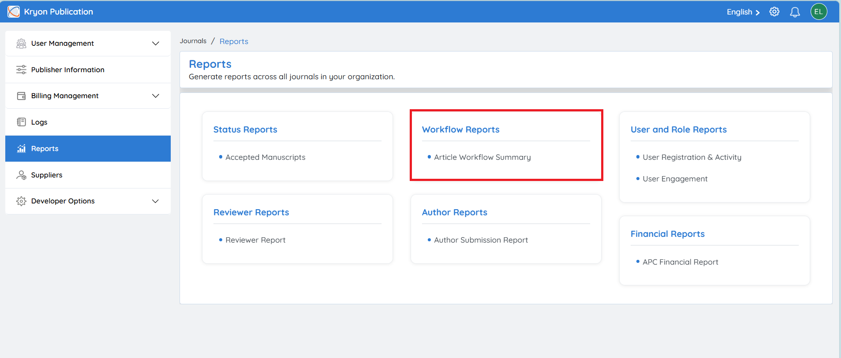Click the Journals breadcrumb link
Screen dimensions: 841x358
click(193, 41)
